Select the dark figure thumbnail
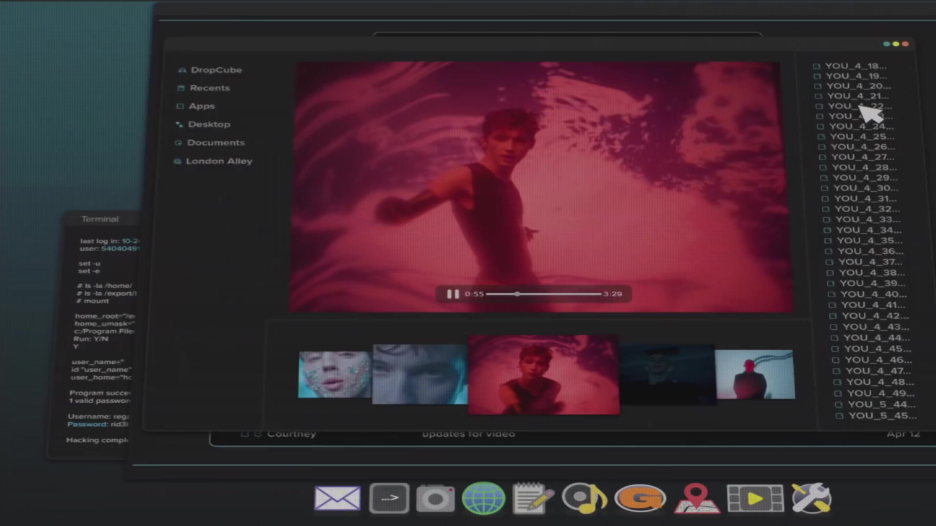936x526 pixels. [667, 374]
